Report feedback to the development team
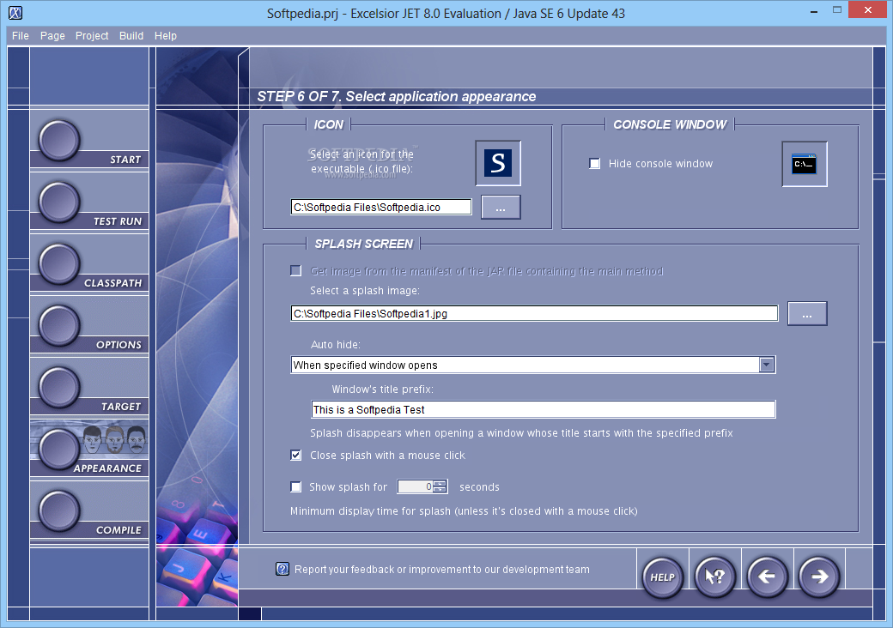The image size is (893, 628). pos(442,570)
